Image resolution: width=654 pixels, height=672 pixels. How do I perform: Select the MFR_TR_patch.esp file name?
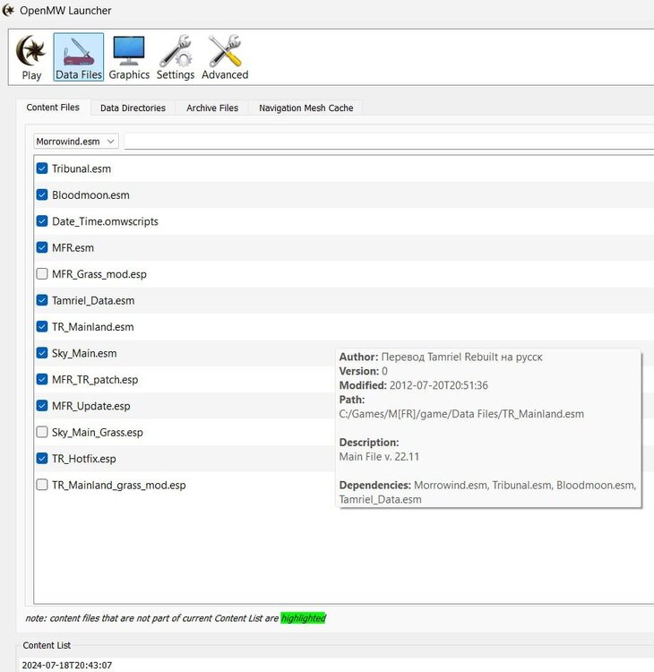click(x=95, y=380)
